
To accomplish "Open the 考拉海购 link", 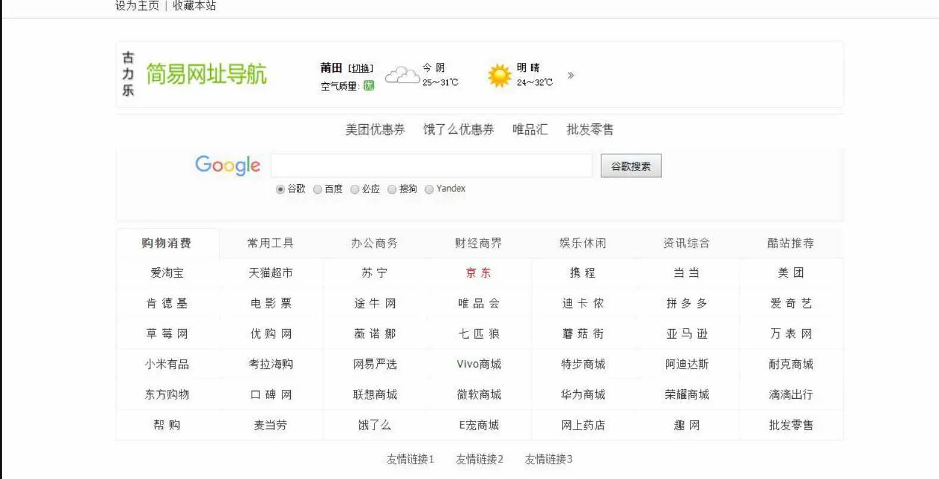I will (271, 364).
